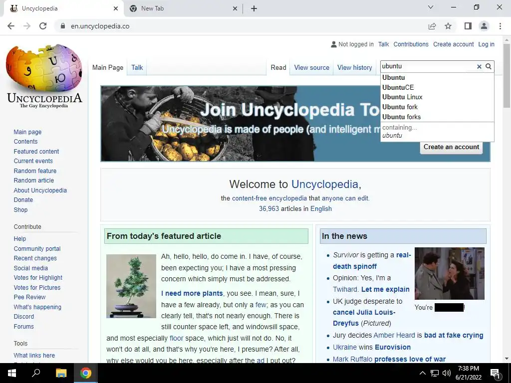The image size is (511, 383).
Task: Open the View source tab
Action: tap(311, 67)
